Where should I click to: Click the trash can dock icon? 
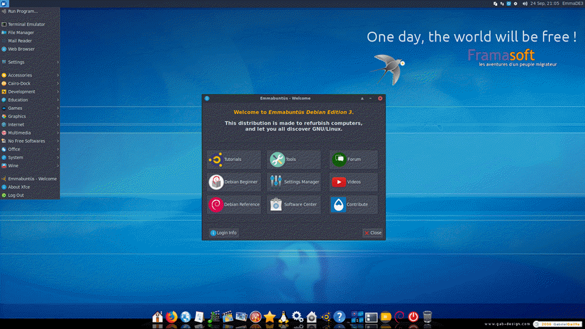tap(428, 317)
